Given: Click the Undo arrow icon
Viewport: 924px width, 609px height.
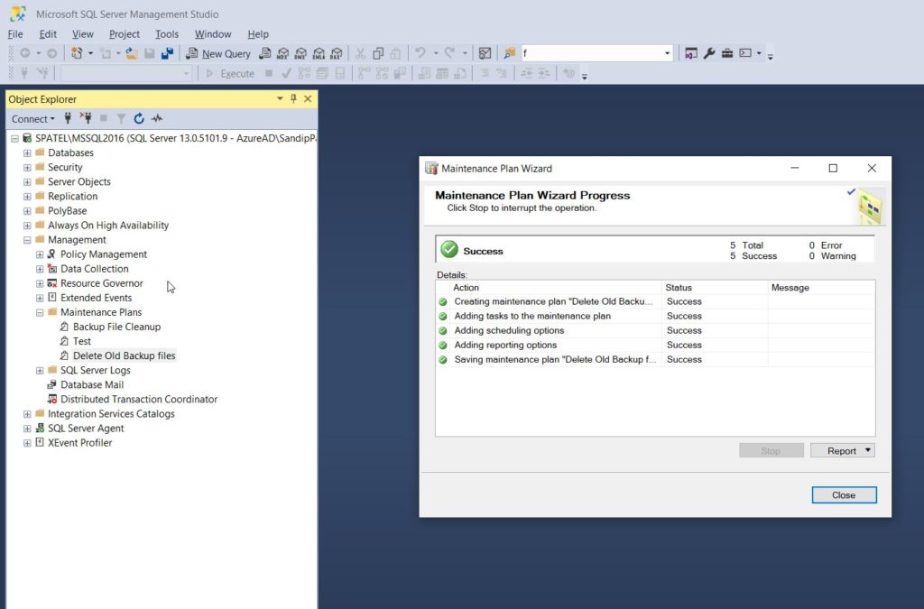Looking at the screenshot, I should (x=420, y=53).
